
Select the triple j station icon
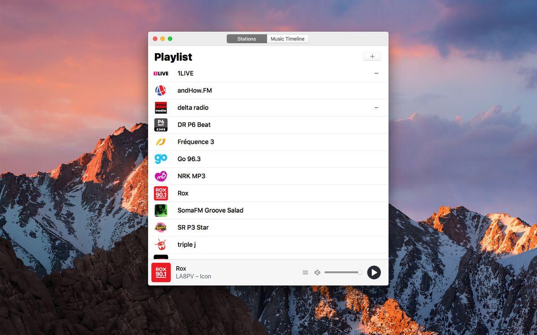[x=161, y=244]
